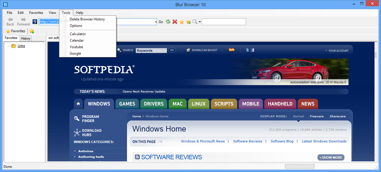Click the Download Basket icon
Image resolution: width=381 pixels, height=172 pixels.
coord(188,50)
